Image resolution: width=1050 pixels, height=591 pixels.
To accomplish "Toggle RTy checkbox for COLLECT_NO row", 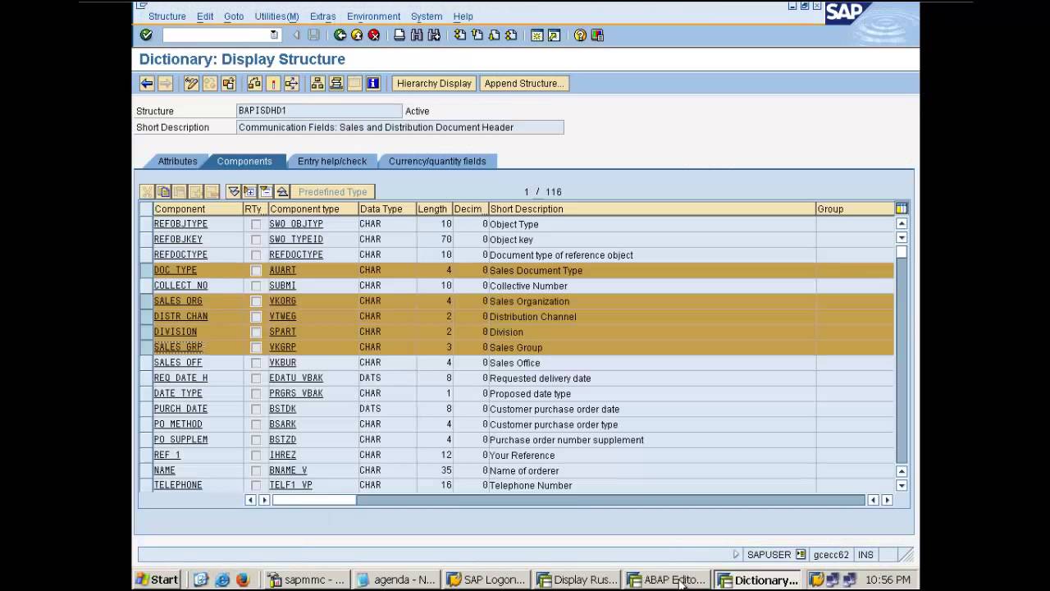I will pyautogui.click(x=256, y=286).
